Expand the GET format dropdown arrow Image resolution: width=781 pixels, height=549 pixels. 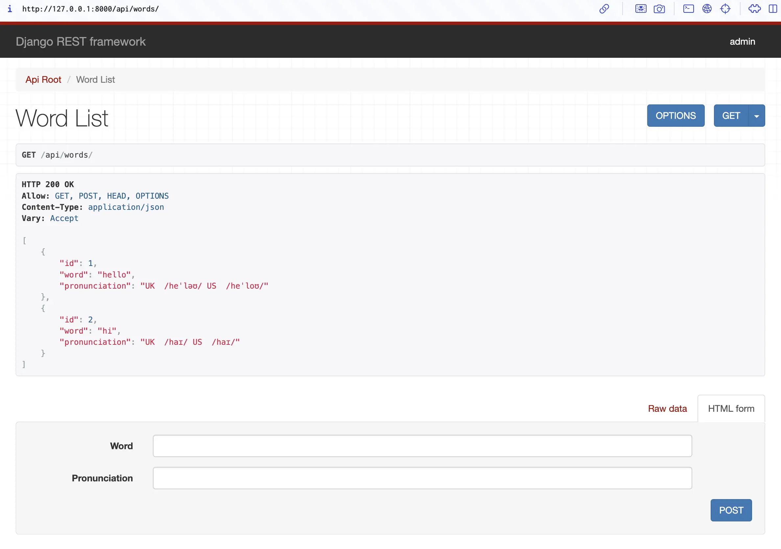pyautogui.click(x=756, y=116)
